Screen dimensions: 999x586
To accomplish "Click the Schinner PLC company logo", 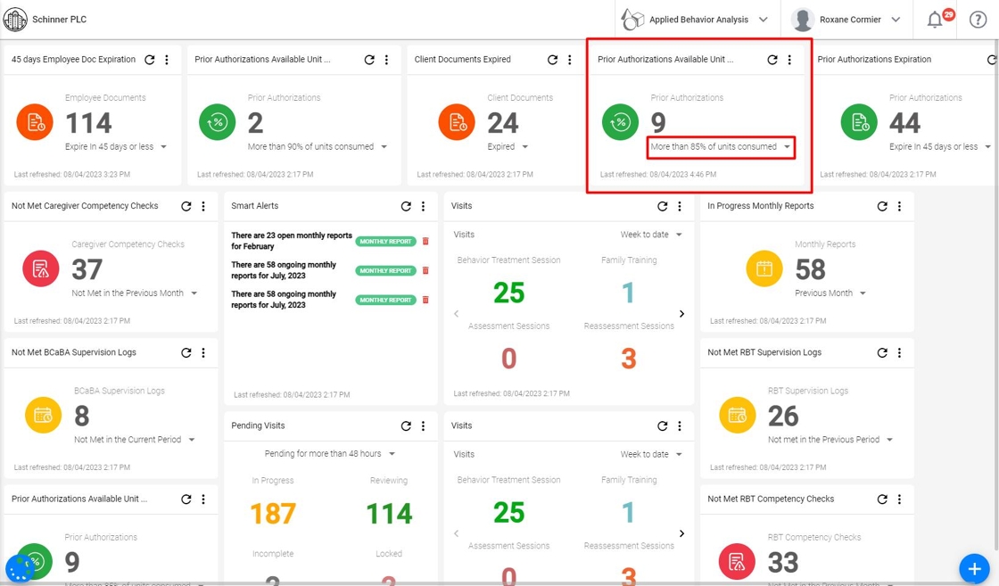I will (15, 20).
